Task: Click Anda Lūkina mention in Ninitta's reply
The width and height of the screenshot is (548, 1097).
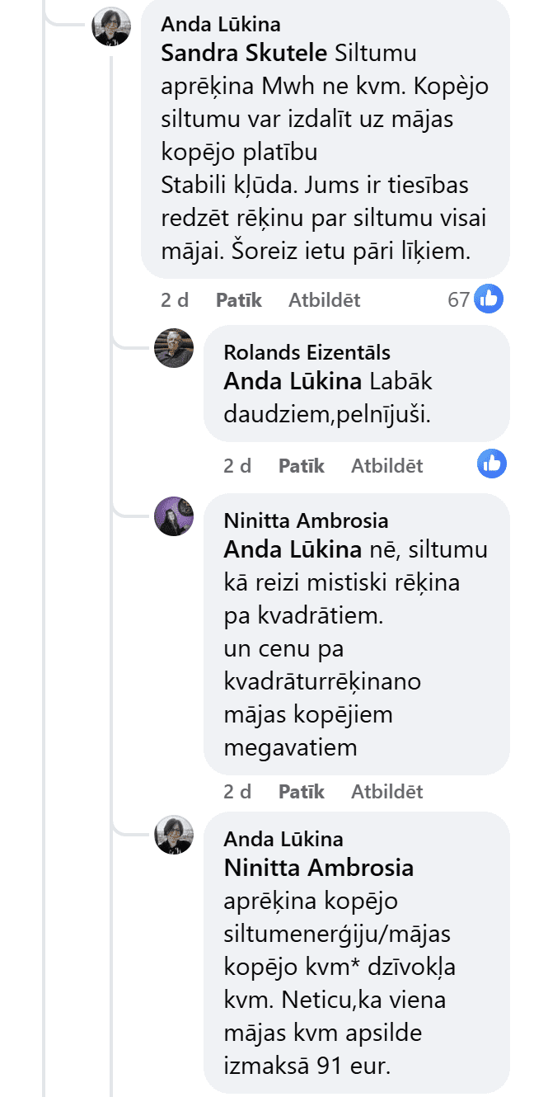Action: click(293, 549)
